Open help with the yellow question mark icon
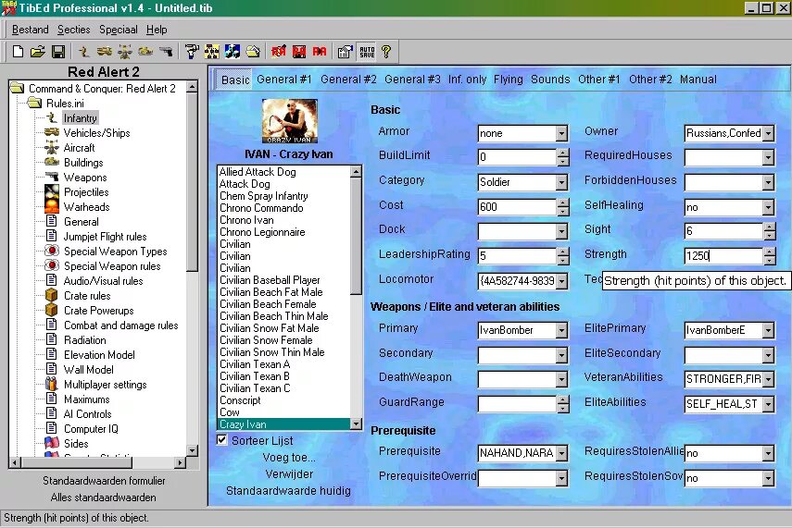 click(386, 51)
